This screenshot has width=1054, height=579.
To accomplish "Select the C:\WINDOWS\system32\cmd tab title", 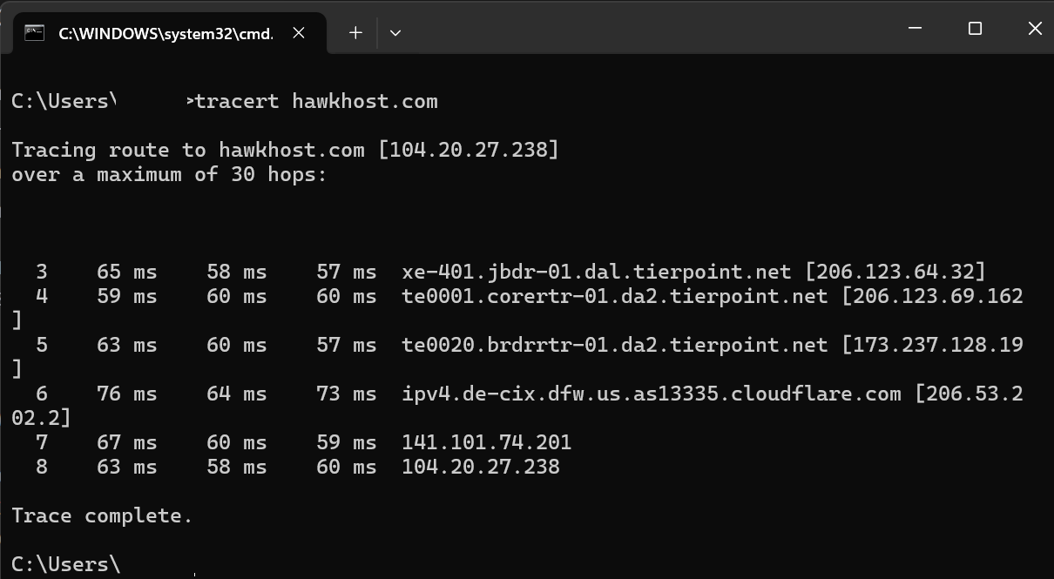I will (x=165, y=33).
